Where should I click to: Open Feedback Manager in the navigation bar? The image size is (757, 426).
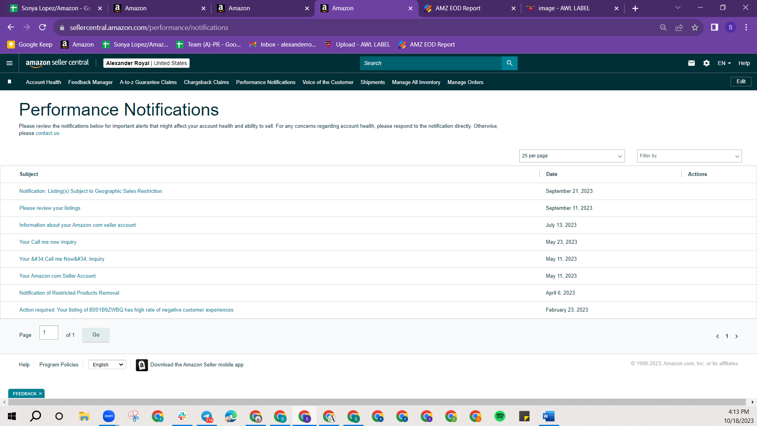90,82
